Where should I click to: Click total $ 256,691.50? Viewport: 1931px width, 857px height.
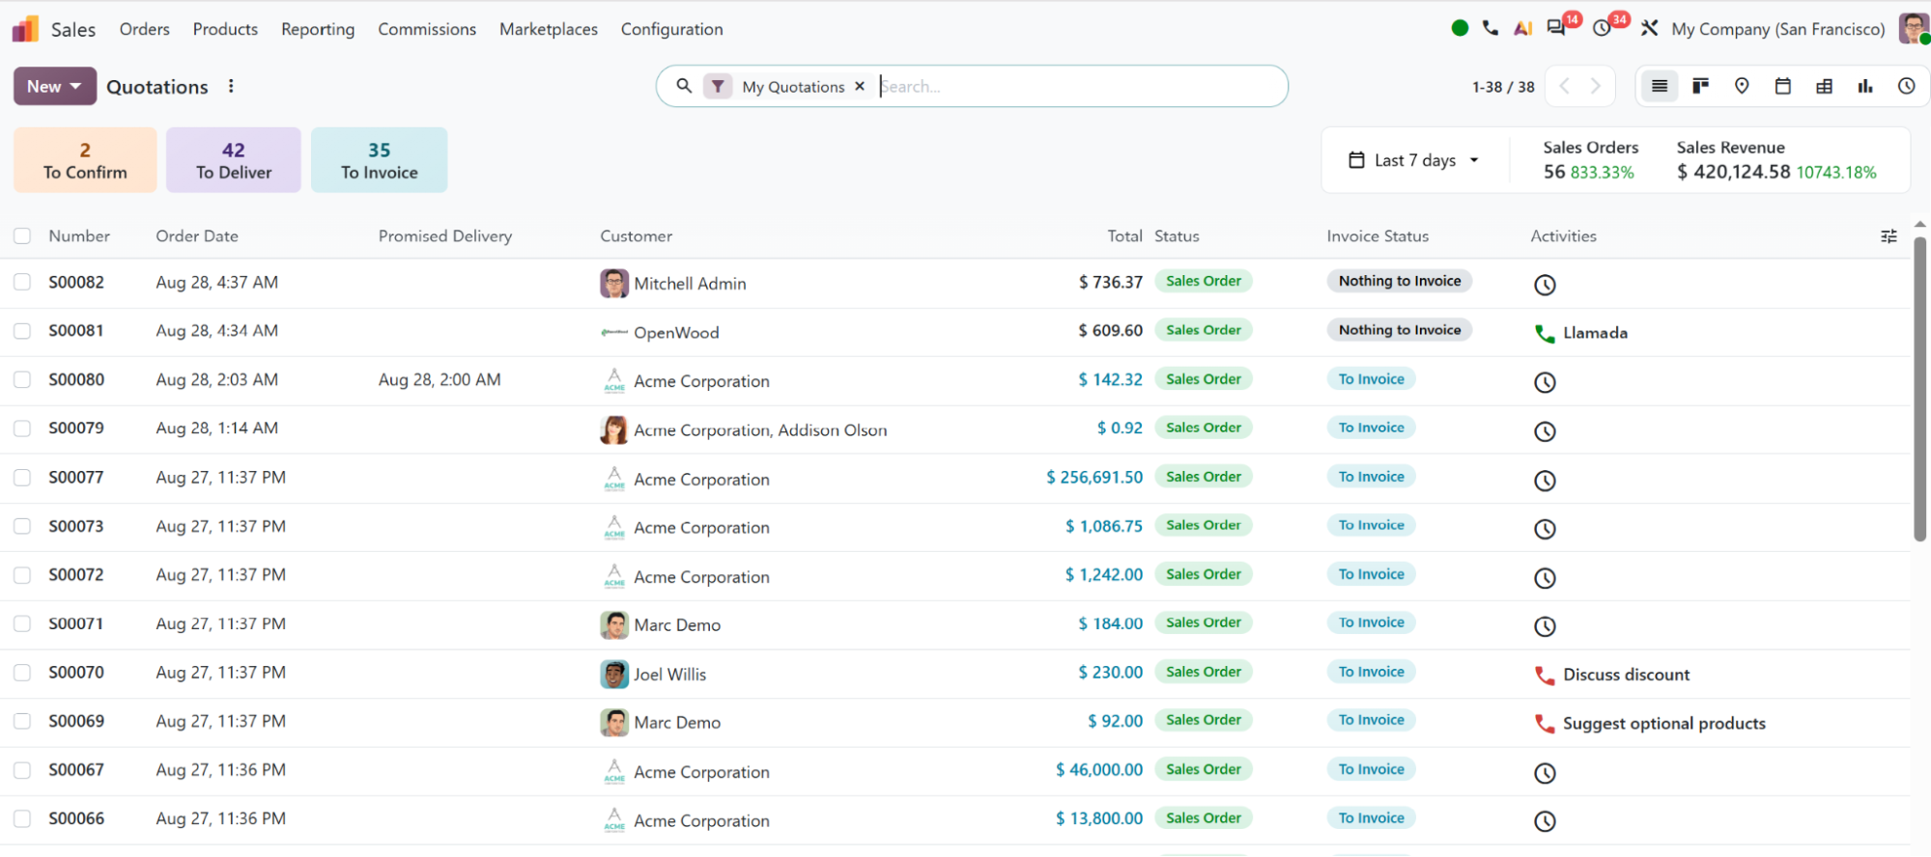pos(1094,477)
